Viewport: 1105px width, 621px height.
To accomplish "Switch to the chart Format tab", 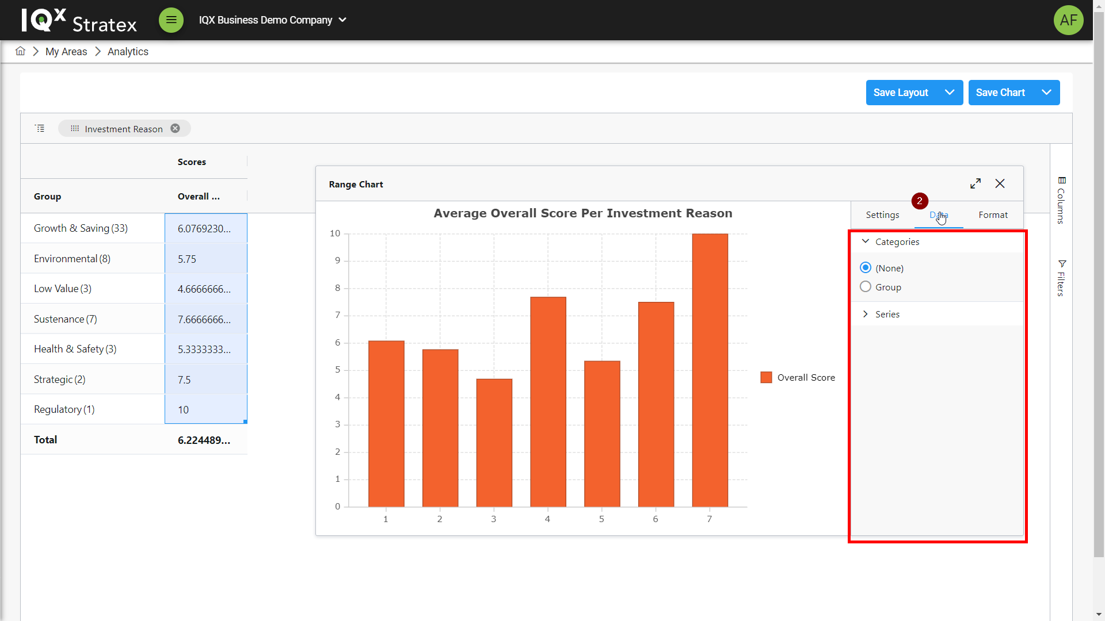I will (x=993, y=214).
